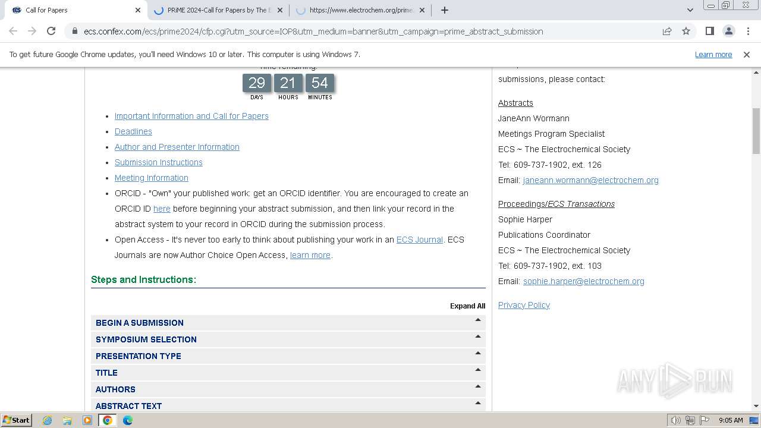Screen dimensions: 761x428
Task: Reload the page with the refresh icon
Action: [51, 31]
